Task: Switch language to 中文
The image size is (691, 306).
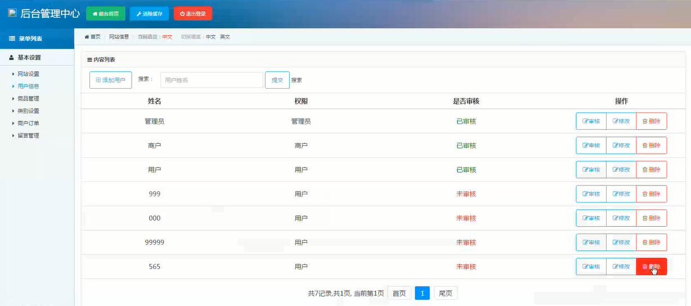Action: [x=210, y=36]
